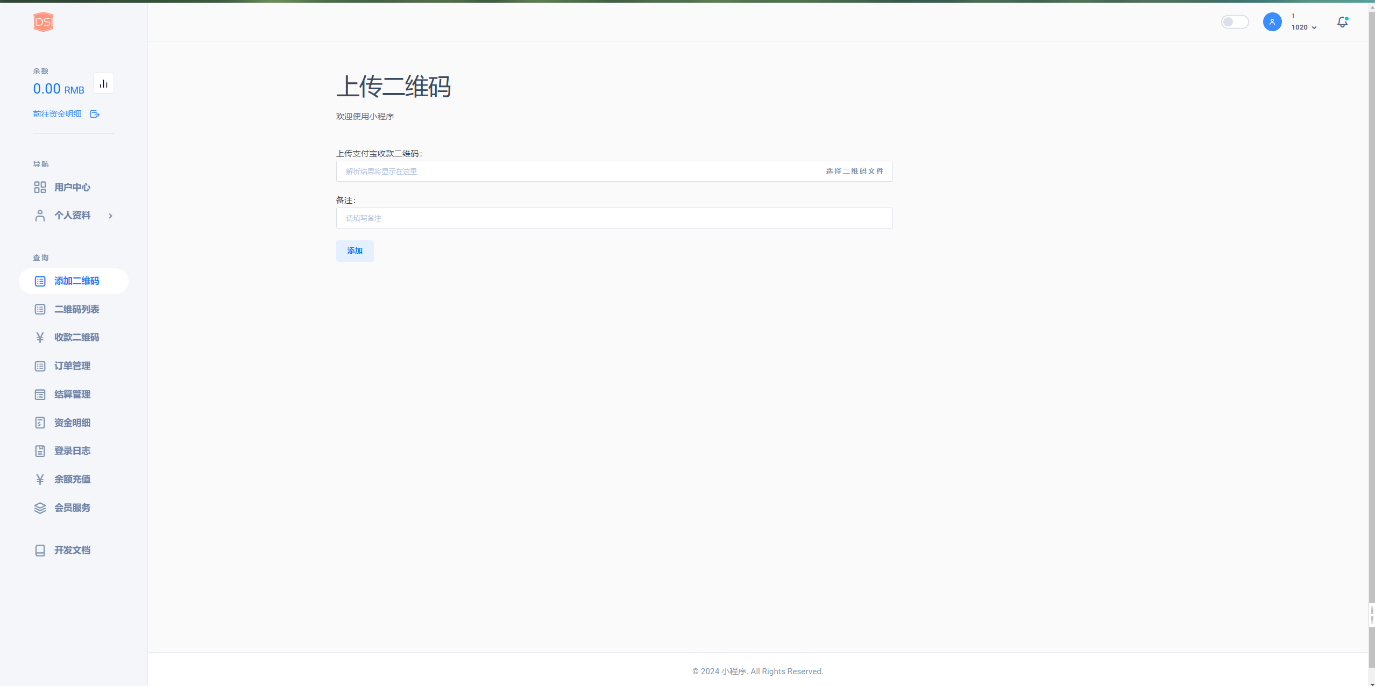The image size is (1375, 686).
Task: Expand the 个人资料 submenu chevron
Action: tap(110, 216)
